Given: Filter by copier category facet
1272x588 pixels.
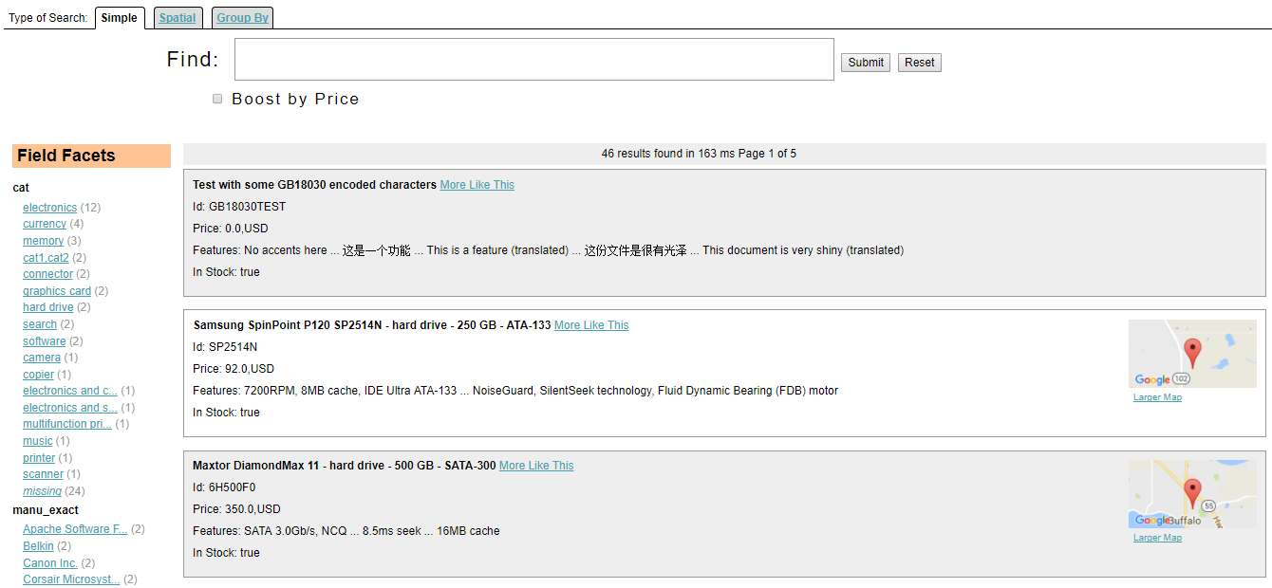Looking at the screenshot, I should tap(39, 375).
